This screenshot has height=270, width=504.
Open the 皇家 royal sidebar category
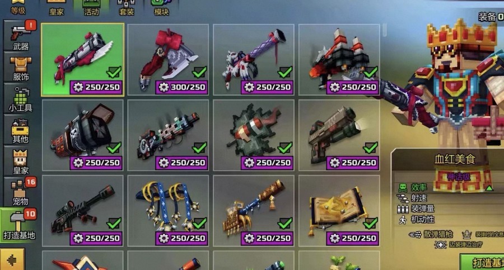[20, 160]
